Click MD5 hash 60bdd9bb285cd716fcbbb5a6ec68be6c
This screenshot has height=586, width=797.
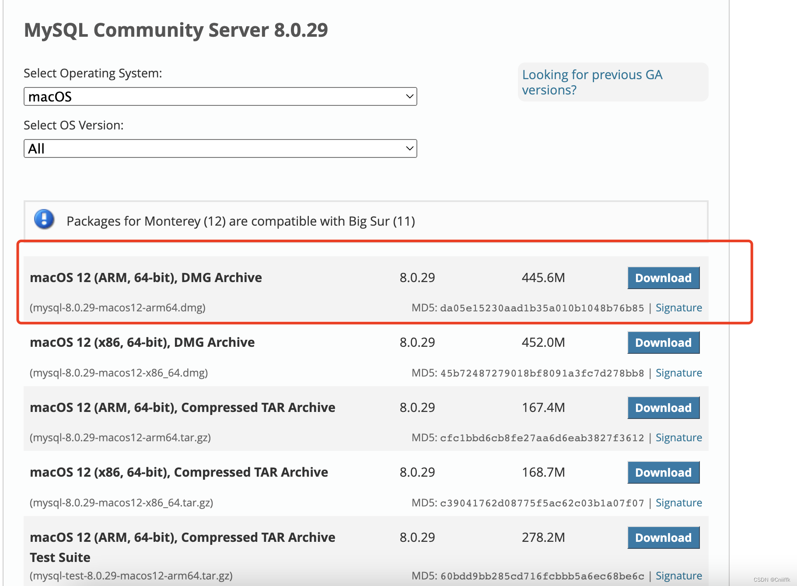[x=542, y=576]
